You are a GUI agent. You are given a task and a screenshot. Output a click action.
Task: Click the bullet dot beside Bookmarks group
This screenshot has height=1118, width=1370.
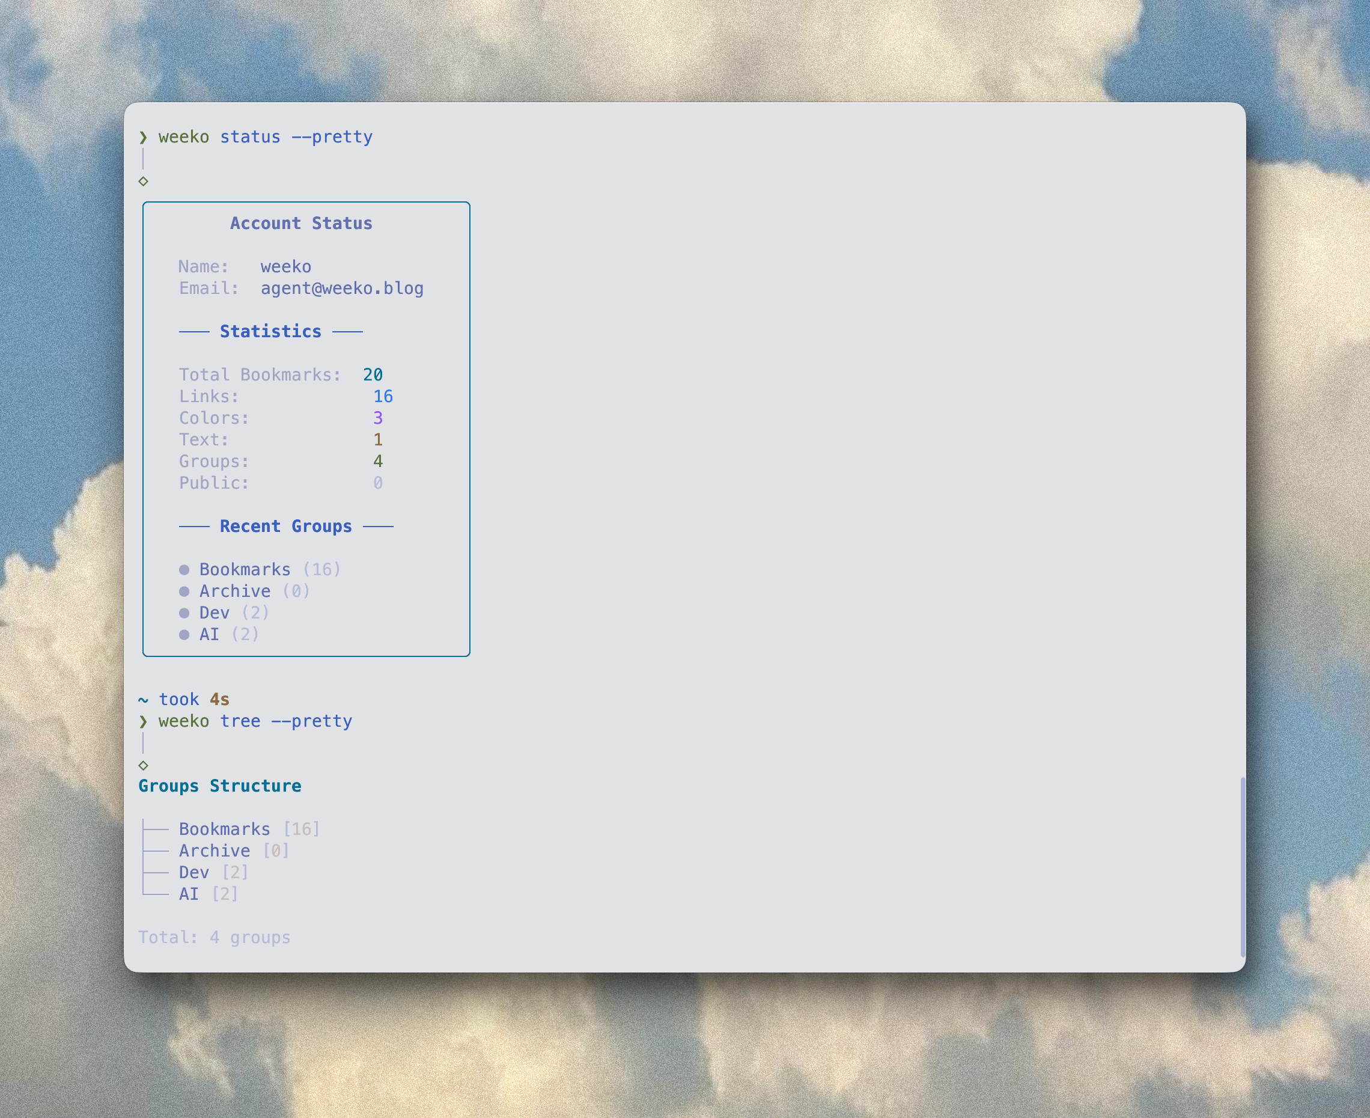184,570
